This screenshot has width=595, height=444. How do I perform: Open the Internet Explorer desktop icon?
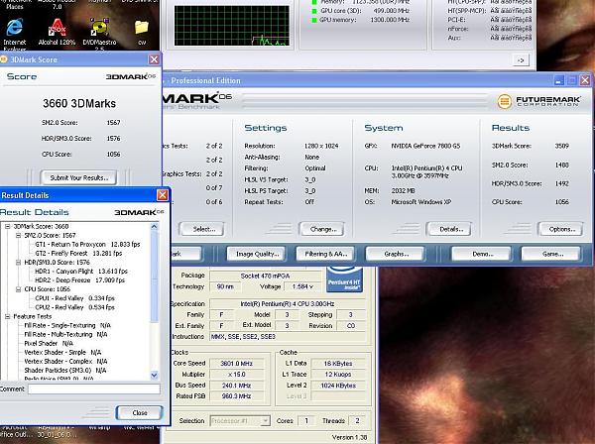point(15,28)
